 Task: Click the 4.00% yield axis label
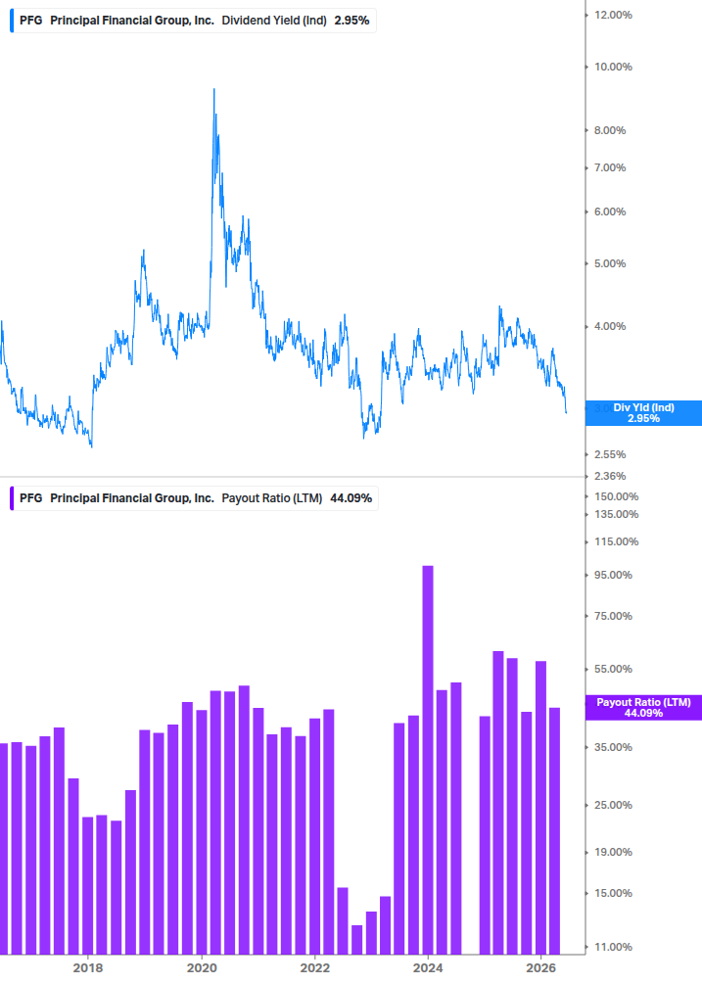(610, 326)
